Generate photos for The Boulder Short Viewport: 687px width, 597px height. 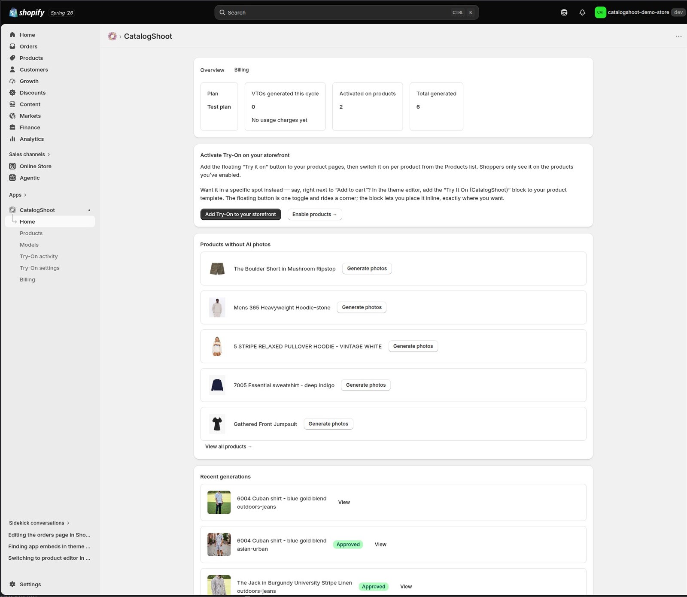click(x=367, y=269)
